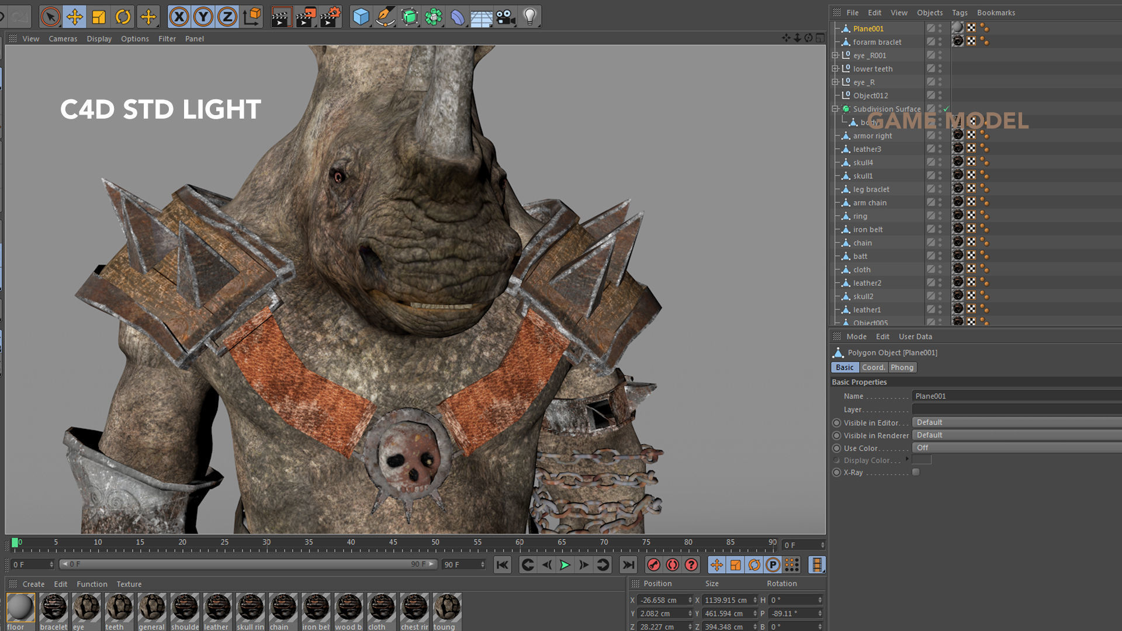This screenshot has width=1122, height=631.
Task: Select the armor right object
Action: pyautogui.click(x=872, y=136)
